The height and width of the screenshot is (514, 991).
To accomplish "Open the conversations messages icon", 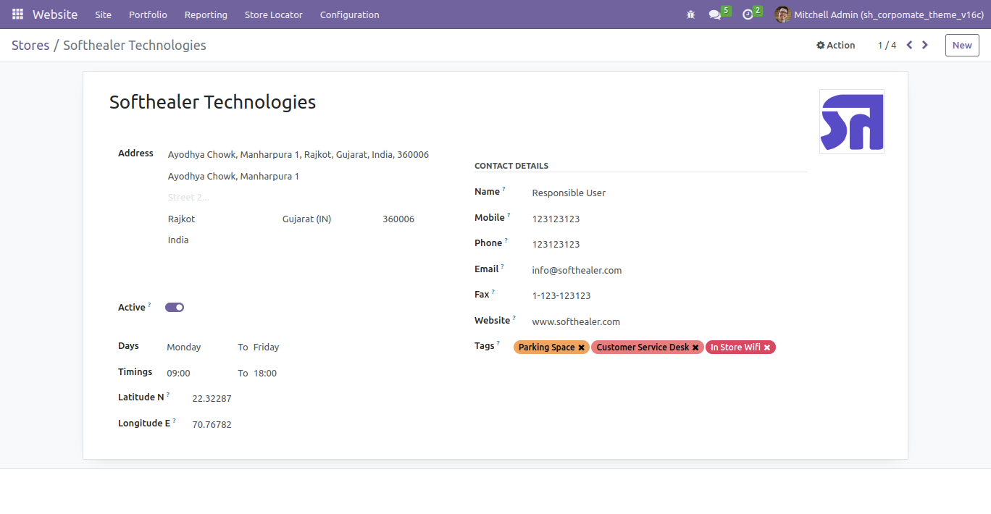I will click(715, 14).
